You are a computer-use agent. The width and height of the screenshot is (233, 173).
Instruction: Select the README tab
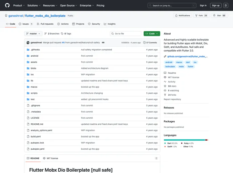click(x=33, y=158)
